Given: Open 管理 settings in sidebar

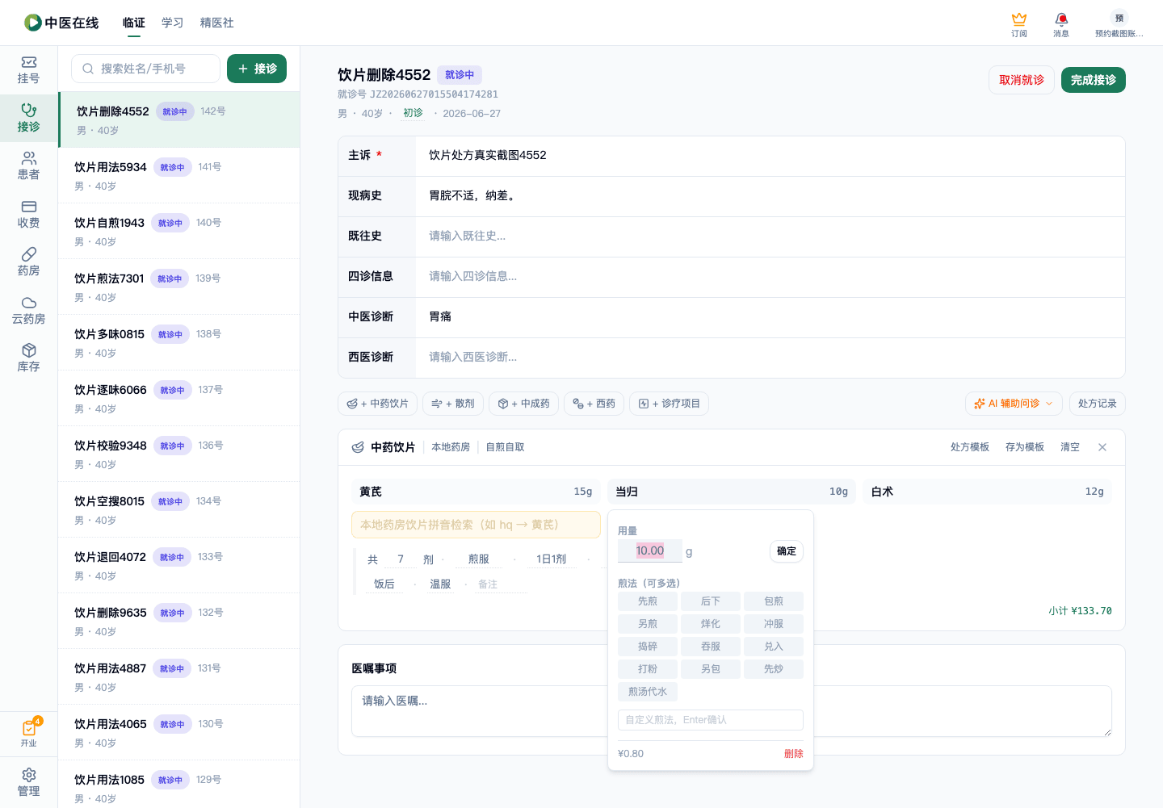Looking at the screenshot, I should pyautogui.click(x=28, y=783).
